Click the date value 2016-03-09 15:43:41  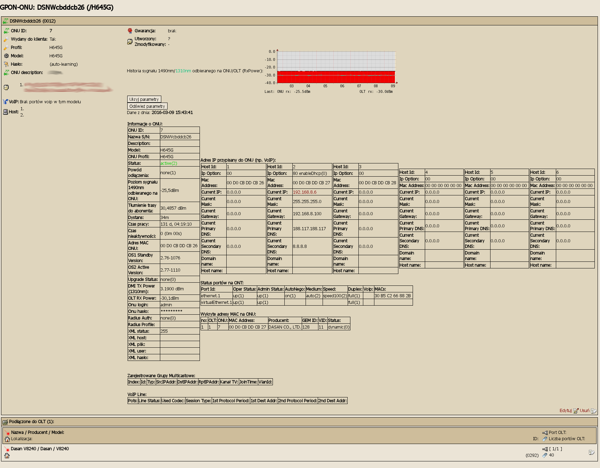point(172,113)
